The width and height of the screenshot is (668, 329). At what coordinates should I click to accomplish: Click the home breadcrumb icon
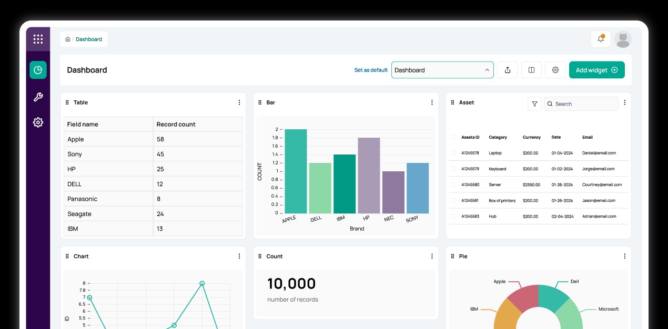click(x=68, y=39)
